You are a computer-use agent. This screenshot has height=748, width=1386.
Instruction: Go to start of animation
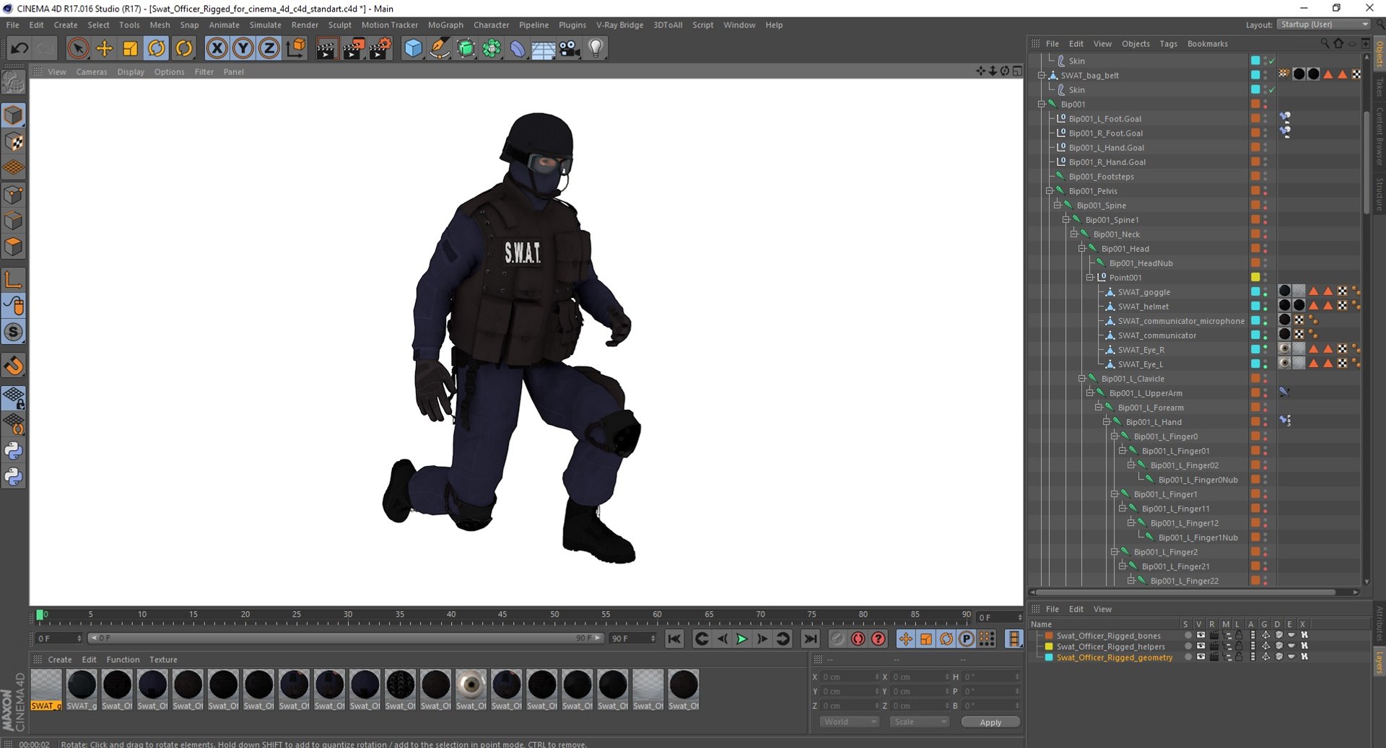674,639
